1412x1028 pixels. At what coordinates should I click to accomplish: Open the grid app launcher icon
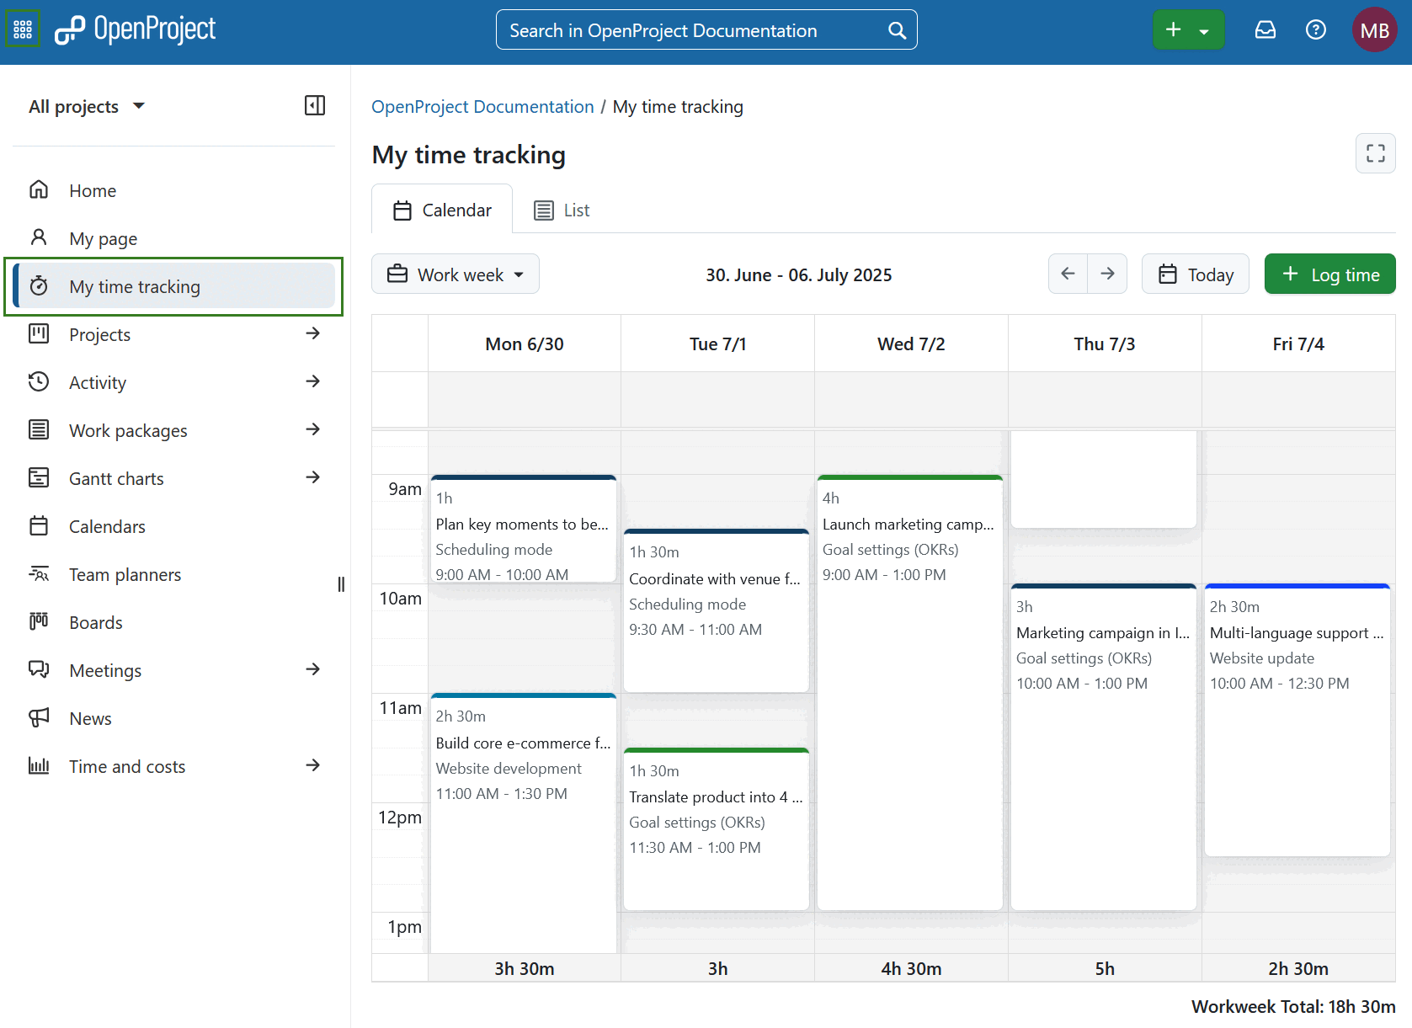pyautogui.click(x=23, y=28)
